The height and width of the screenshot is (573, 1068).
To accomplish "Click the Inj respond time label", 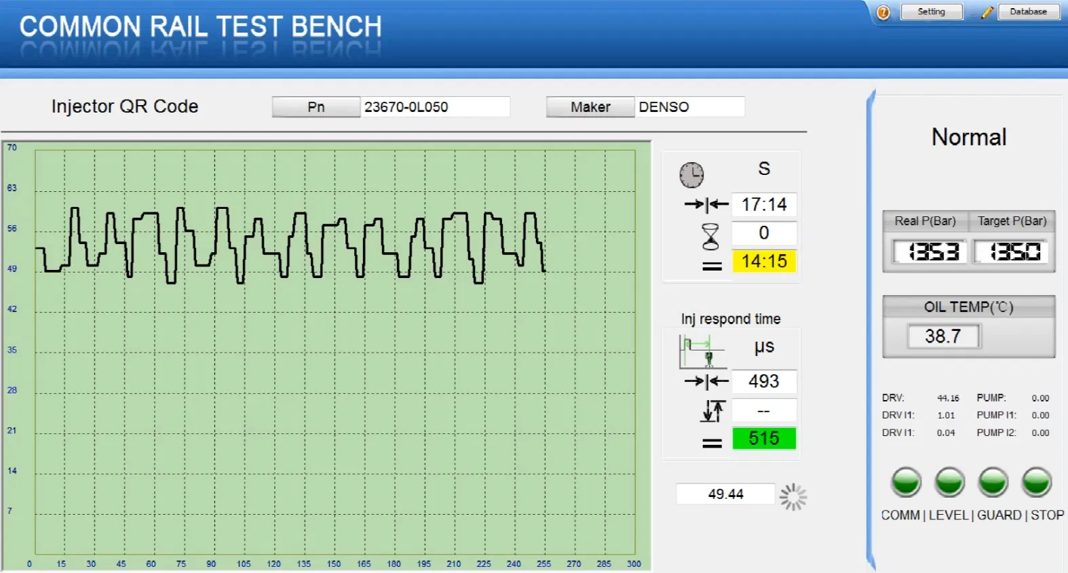I will pos(731,319).
